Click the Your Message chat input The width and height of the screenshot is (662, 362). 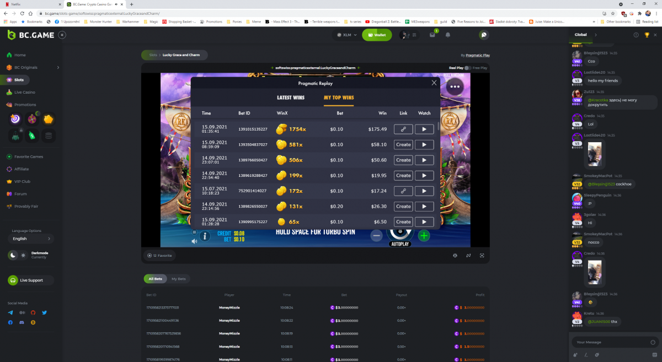point(607,342)
